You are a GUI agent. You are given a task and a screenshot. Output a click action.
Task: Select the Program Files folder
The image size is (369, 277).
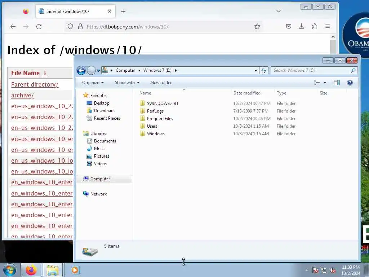point(160,118)
